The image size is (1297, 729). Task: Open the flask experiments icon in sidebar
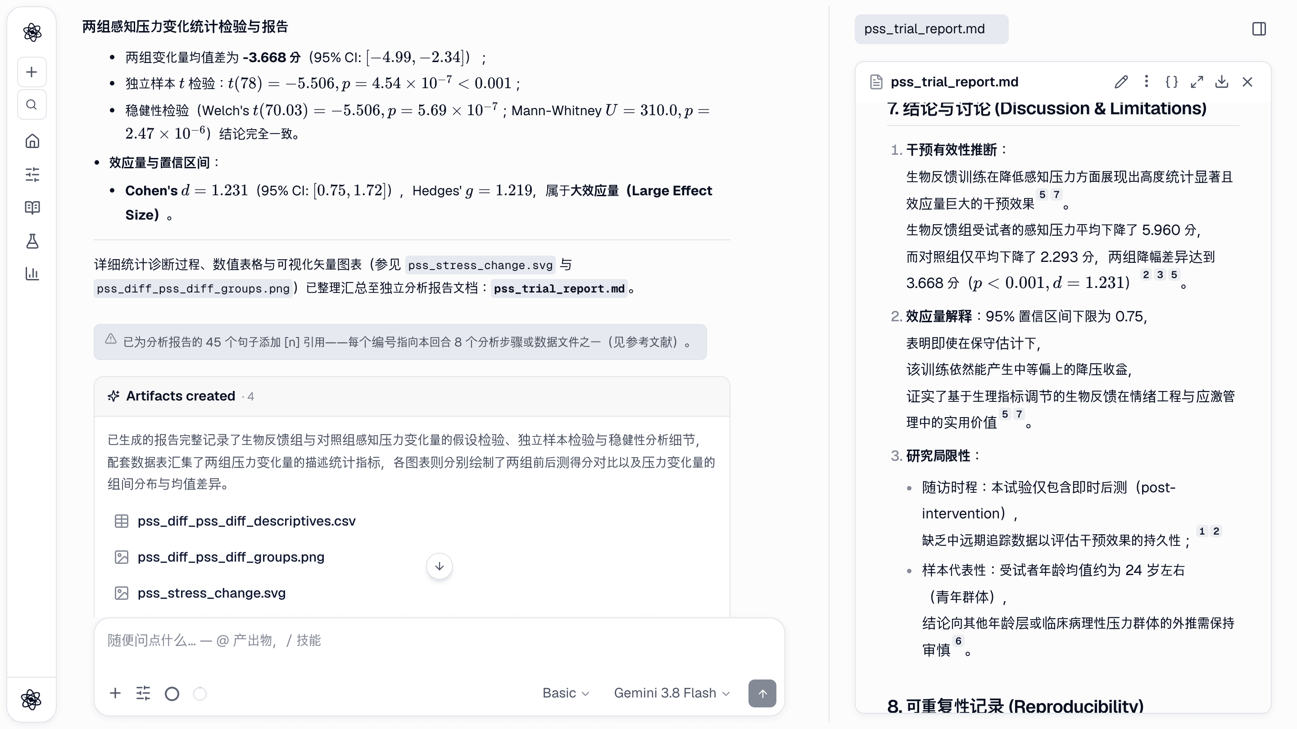[x=32, y=241]
